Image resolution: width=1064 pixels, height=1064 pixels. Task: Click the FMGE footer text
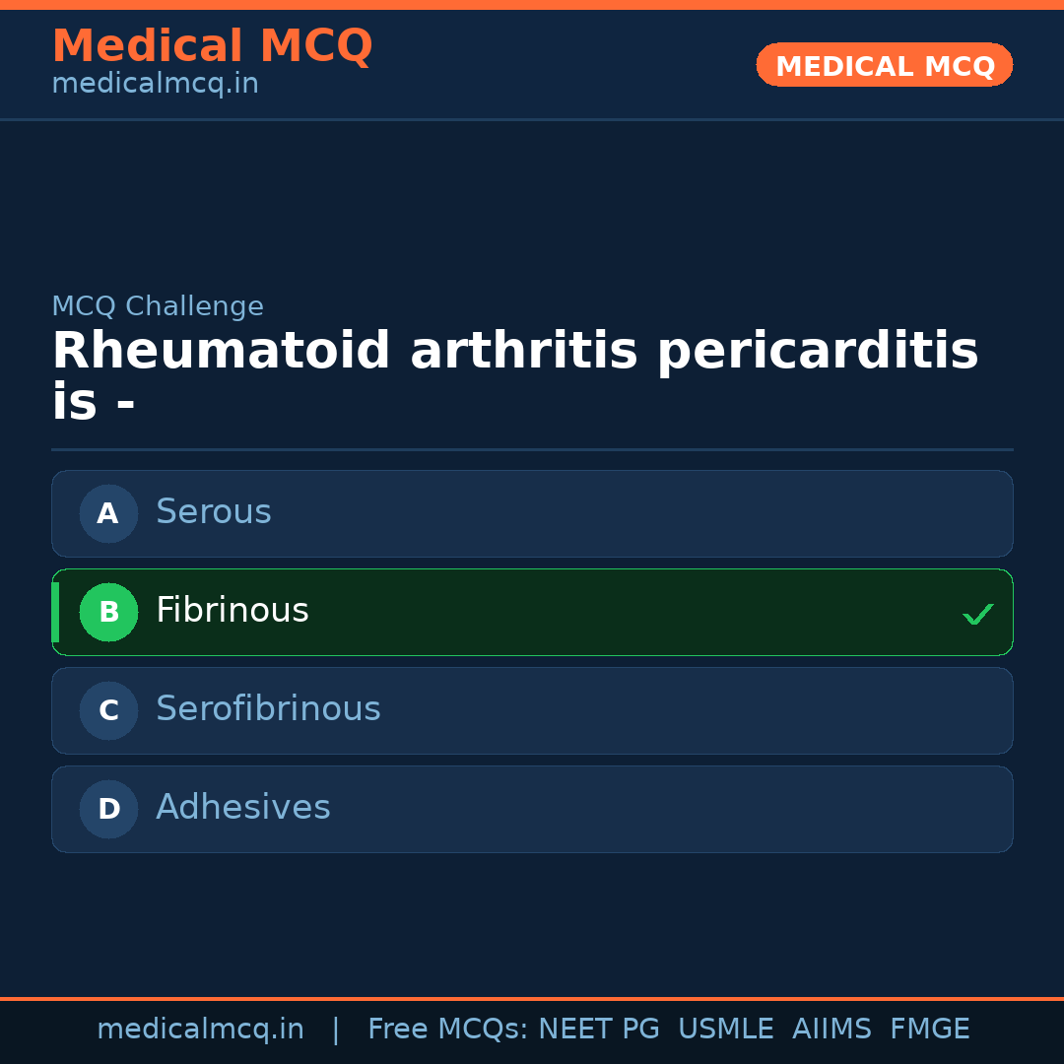pyautogui.click(x=930, y=1030)
